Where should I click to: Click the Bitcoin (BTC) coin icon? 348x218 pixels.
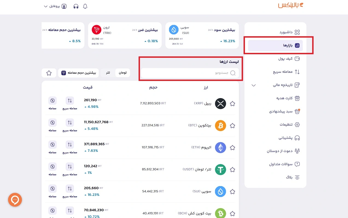220,126
